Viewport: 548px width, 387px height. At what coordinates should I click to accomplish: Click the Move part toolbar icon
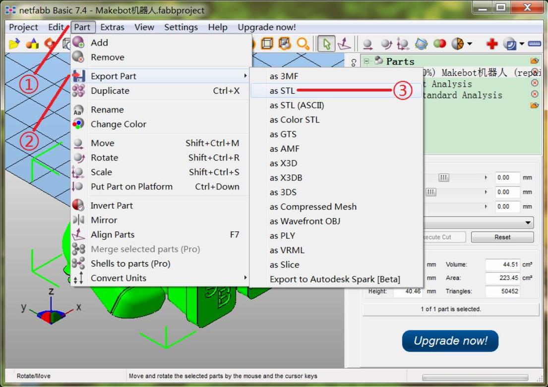[367, 45]
